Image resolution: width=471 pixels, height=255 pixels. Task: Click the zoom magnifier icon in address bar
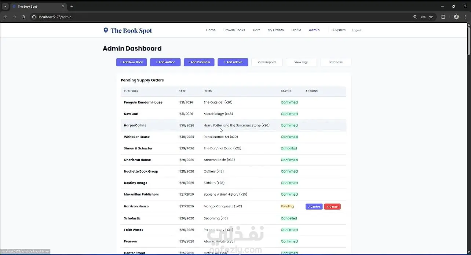[x=415, y=17]
